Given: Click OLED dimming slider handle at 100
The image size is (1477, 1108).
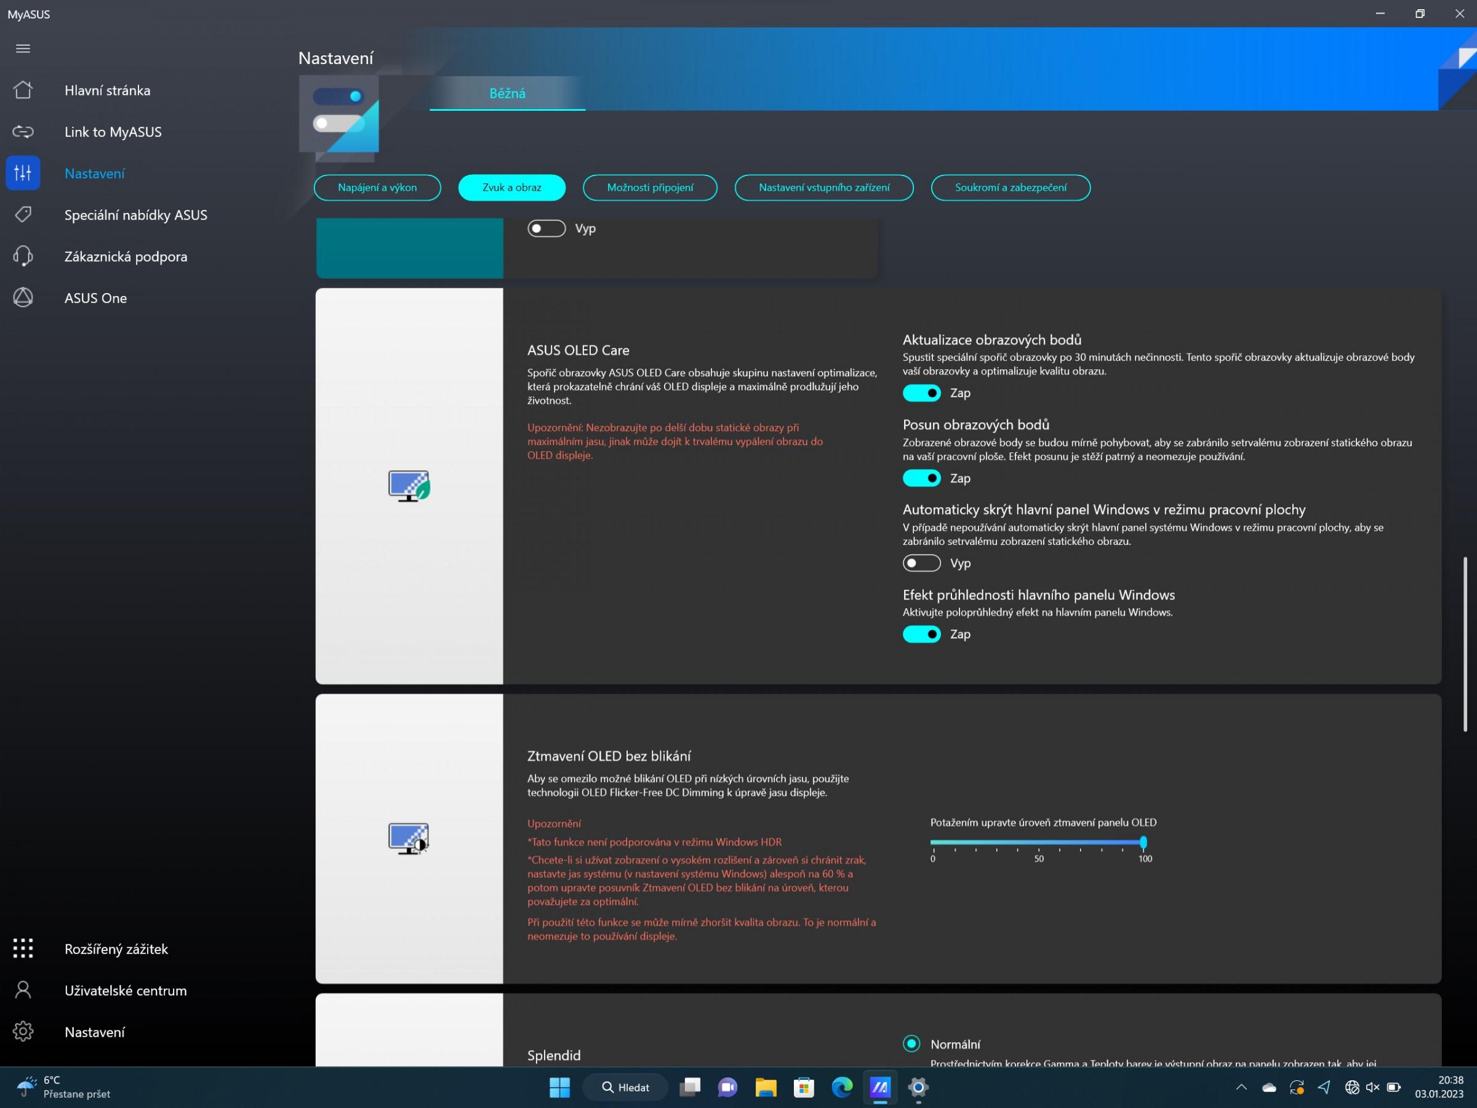Looking at the screenshot, I should pos(1143,842).
